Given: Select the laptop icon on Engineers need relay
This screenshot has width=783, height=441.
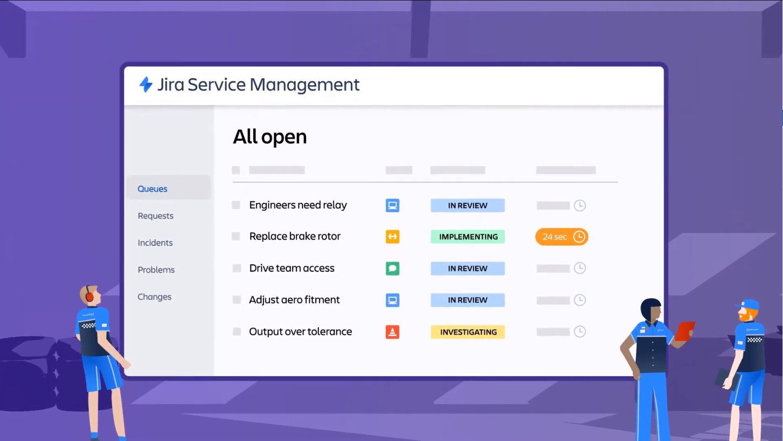Looking at the screenshot, I should point(392,205).
